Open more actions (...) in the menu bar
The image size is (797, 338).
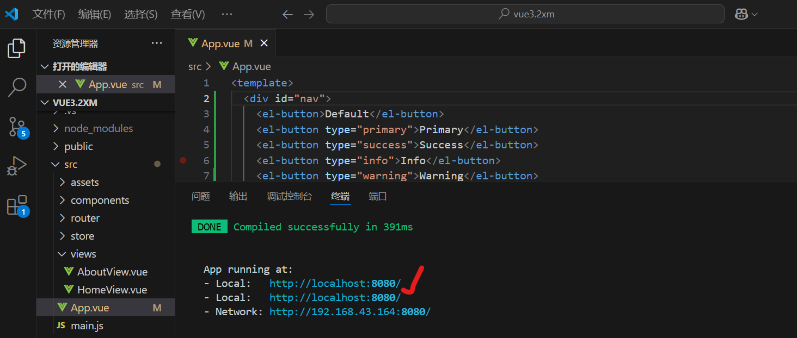click(226, 14)
